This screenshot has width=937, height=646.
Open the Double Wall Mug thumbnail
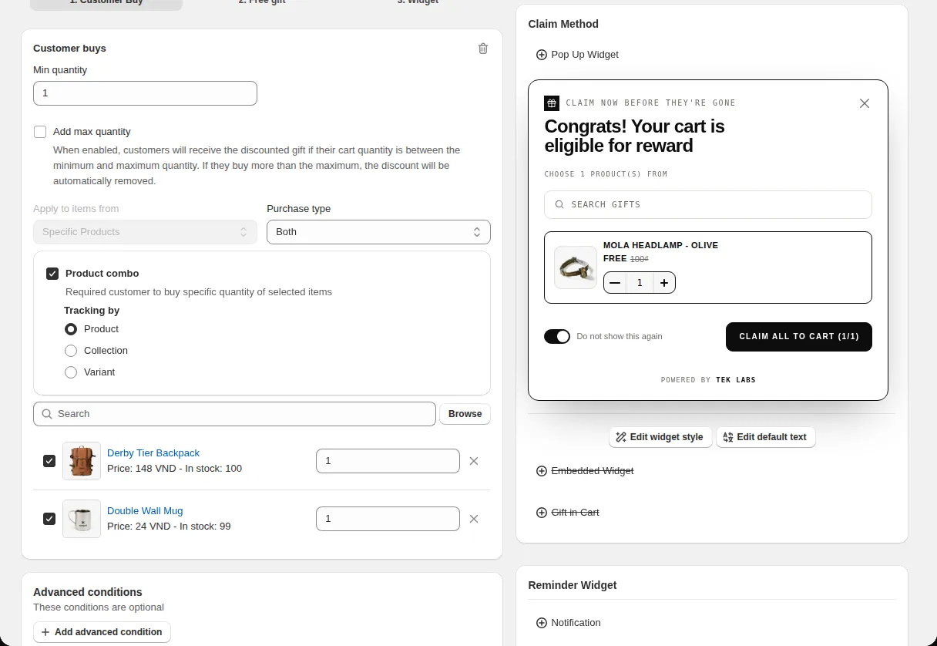pos(82,519)
